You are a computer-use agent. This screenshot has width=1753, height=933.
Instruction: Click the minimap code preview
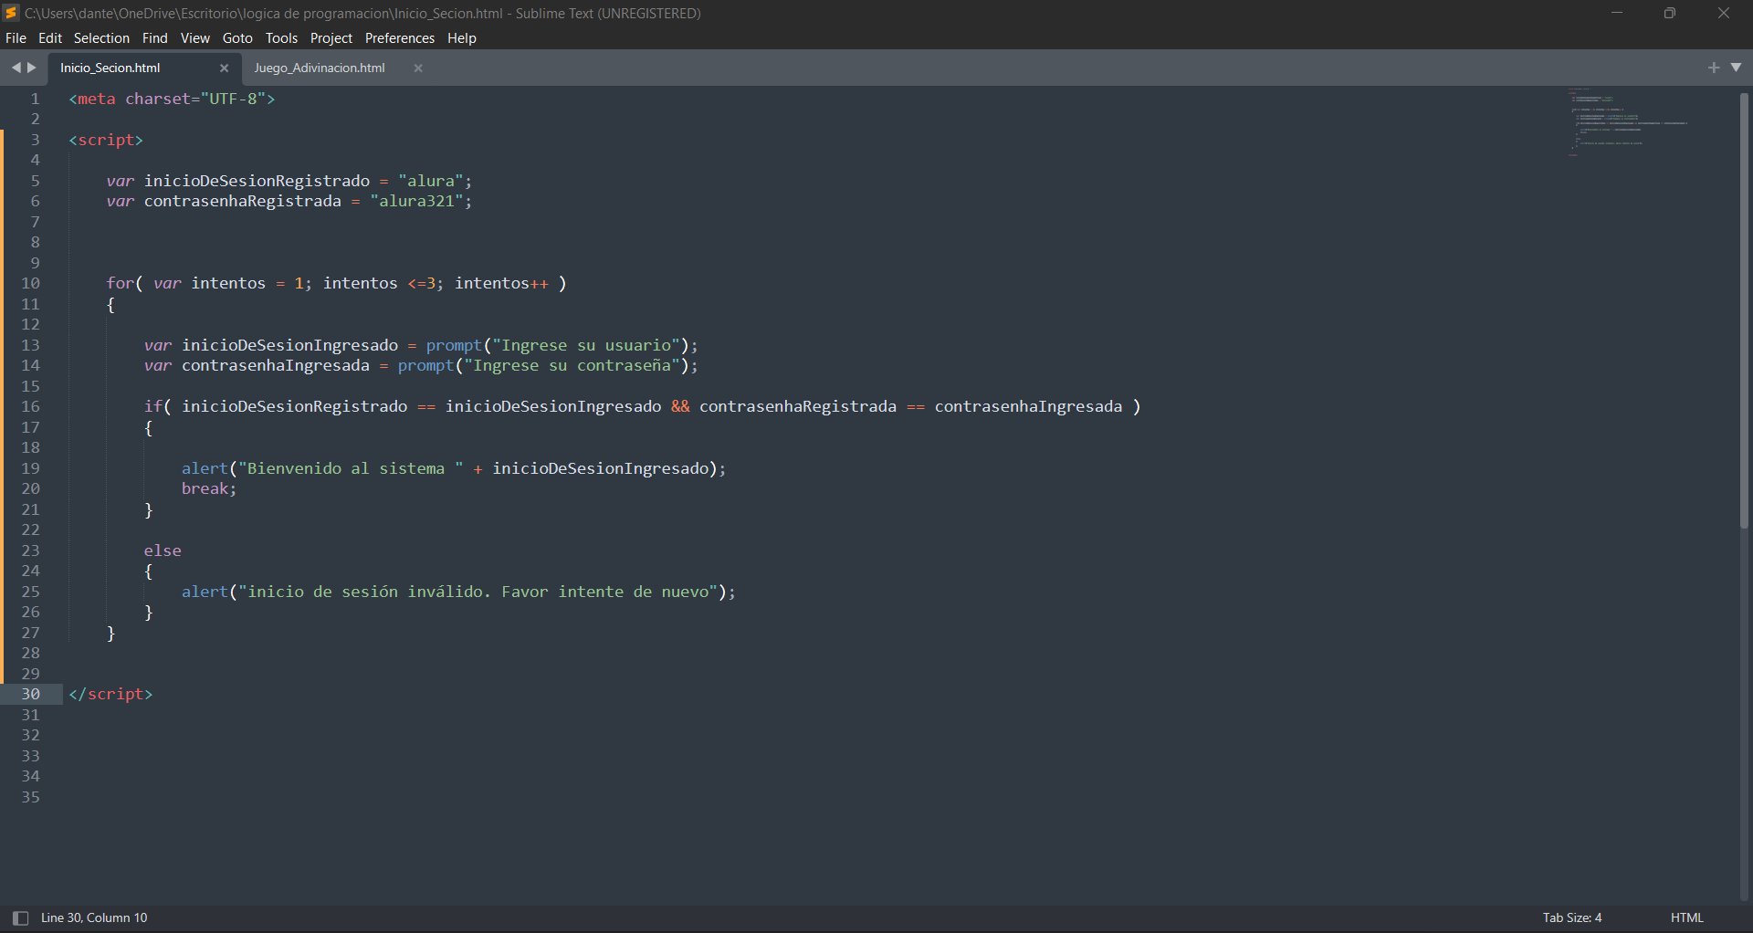coord(1628,123)
